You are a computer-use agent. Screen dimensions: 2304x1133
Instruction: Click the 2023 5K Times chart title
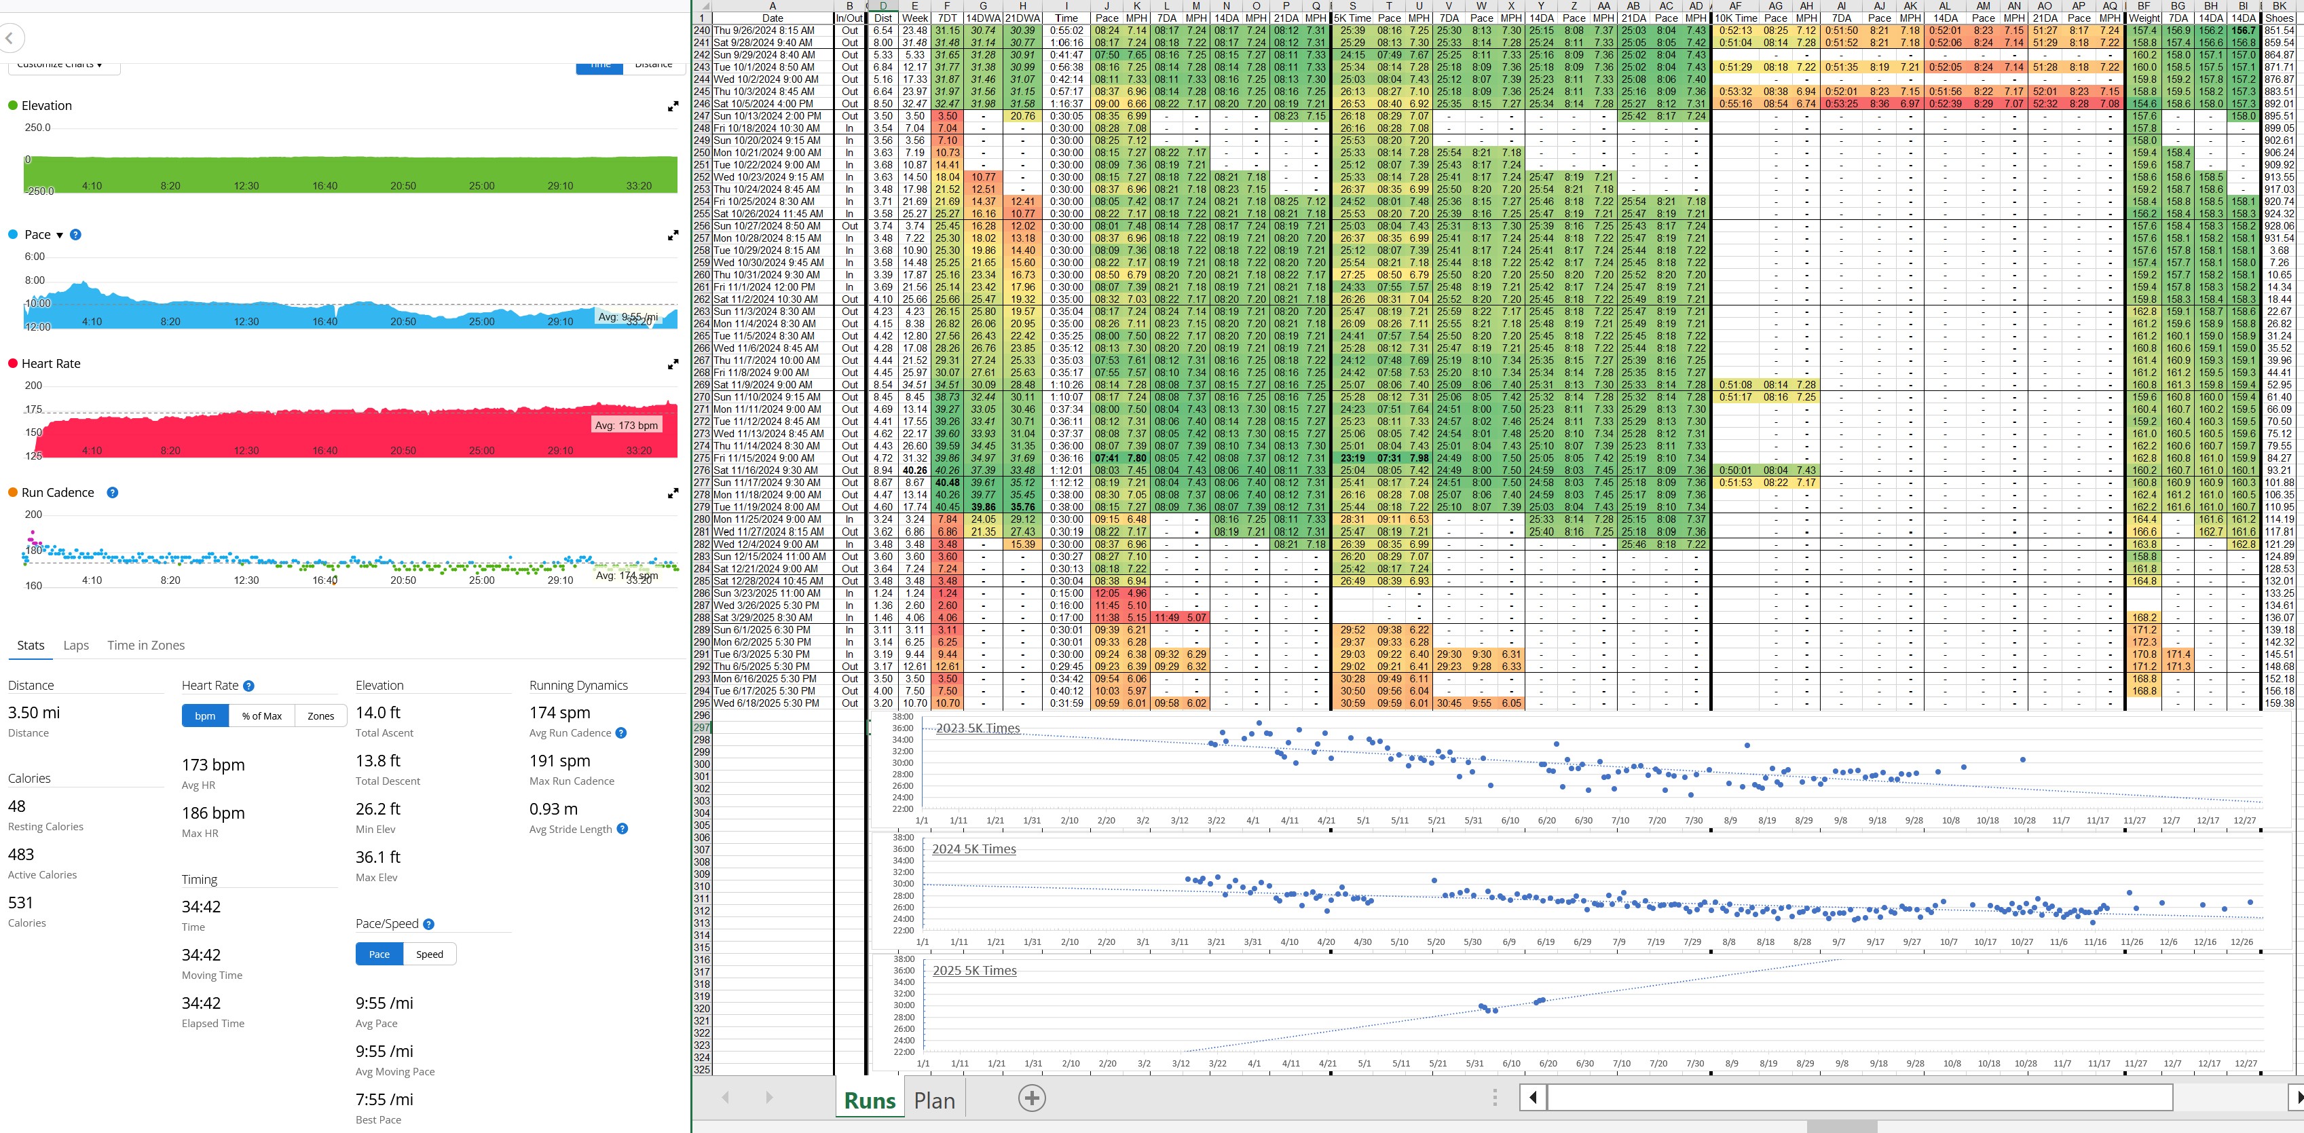[x=978, y=728]
